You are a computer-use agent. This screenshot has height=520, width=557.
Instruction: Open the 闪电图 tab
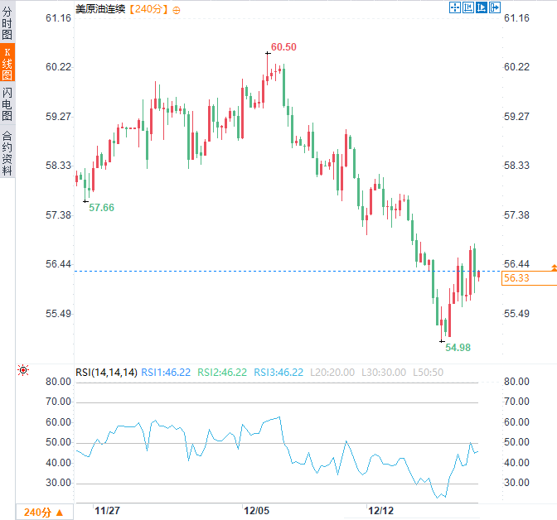[x=7, y=102]
